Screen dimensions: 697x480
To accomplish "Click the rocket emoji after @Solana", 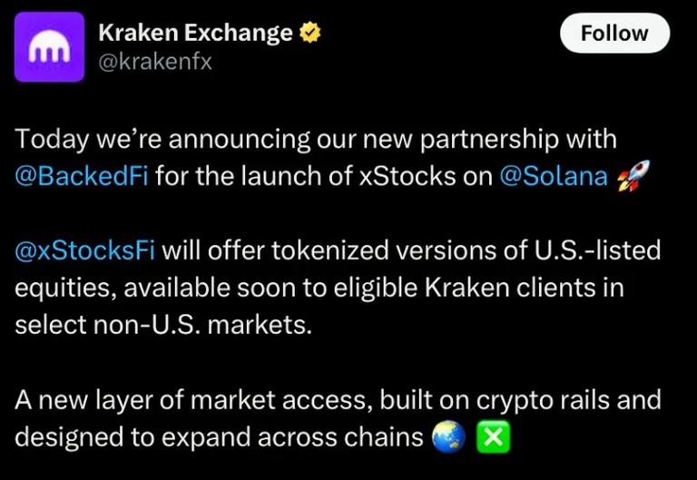I will click(633, 176).
